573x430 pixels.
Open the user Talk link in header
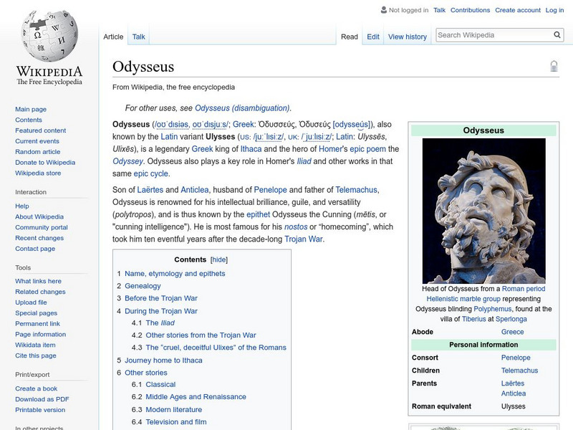click(439, 10)
